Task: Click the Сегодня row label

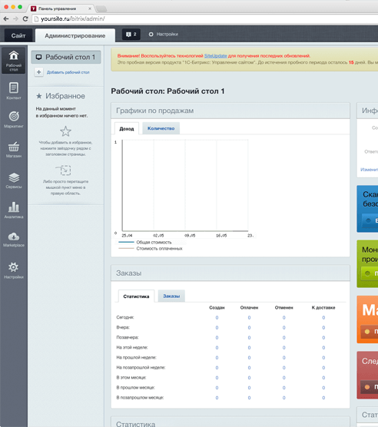Action: click(x=125, y=317)
